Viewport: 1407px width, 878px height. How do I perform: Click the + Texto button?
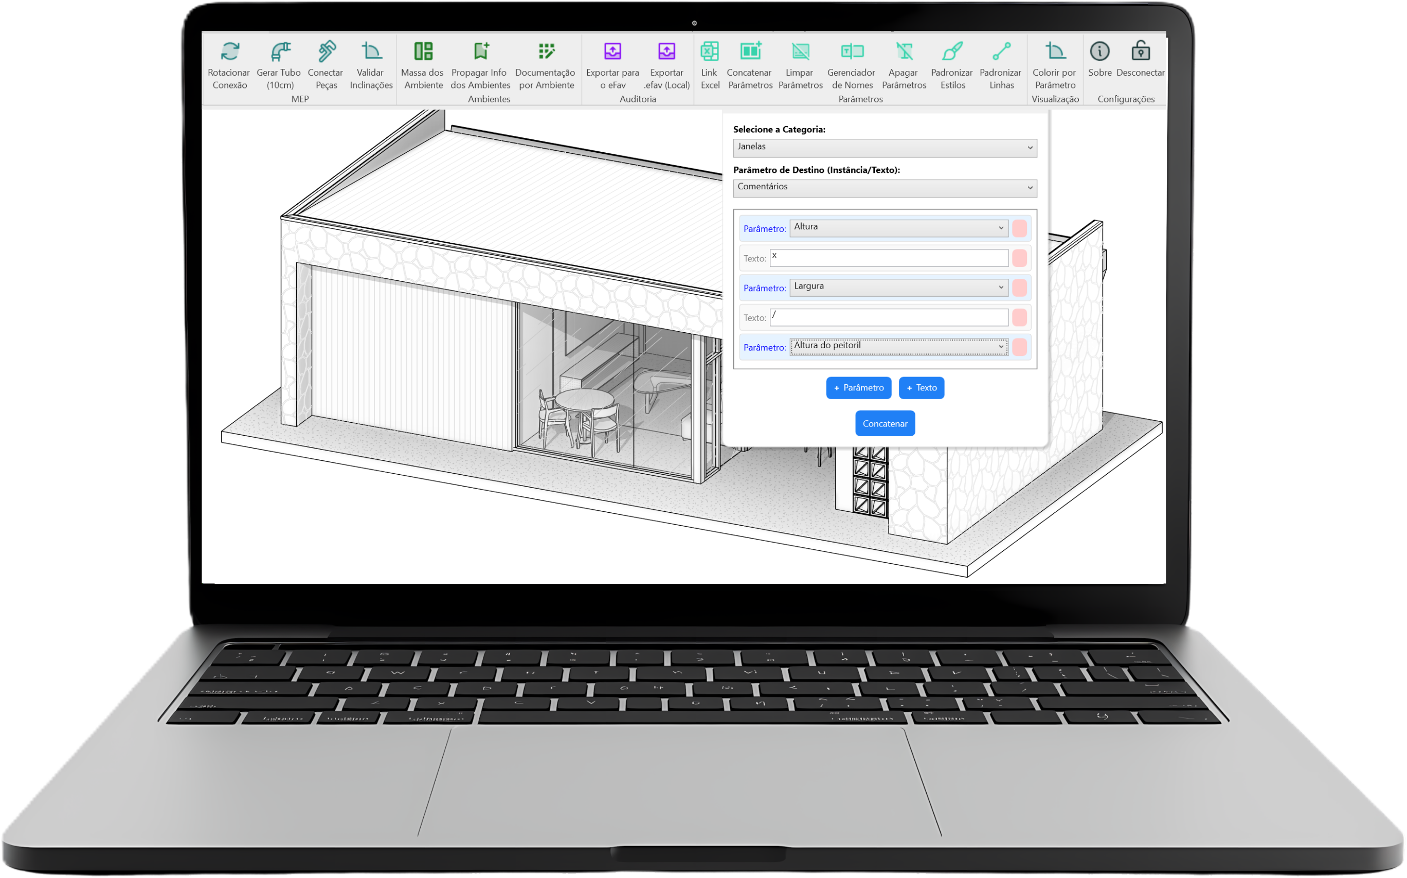[x=923, y=388]
